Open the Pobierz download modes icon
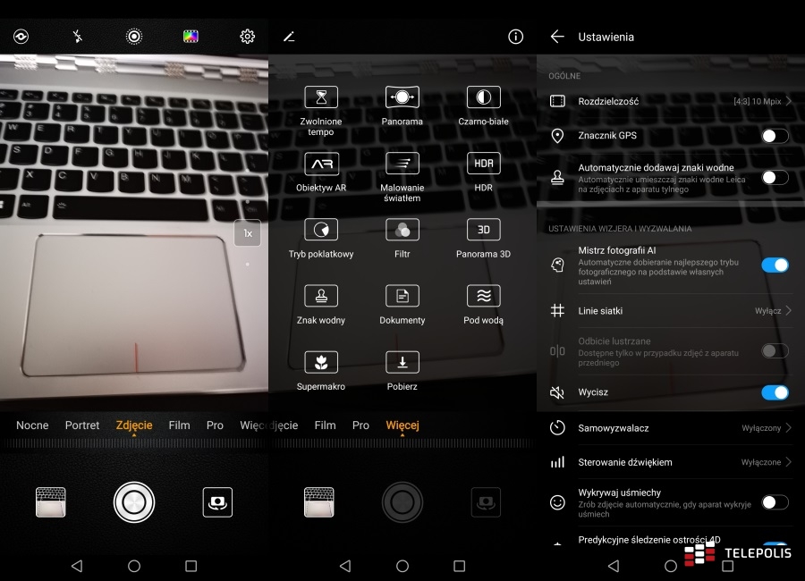The image size is (805, 581). point(402,362)
